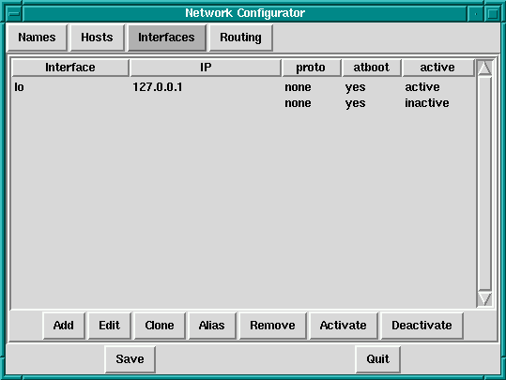Select the inactive interface row

[243, 103]
